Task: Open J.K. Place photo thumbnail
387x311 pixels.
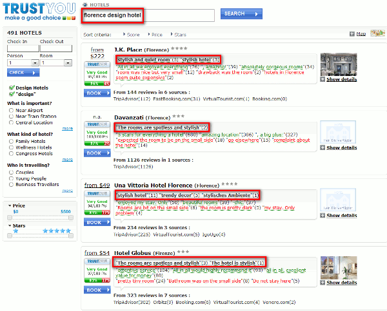Action: (339, 64)
